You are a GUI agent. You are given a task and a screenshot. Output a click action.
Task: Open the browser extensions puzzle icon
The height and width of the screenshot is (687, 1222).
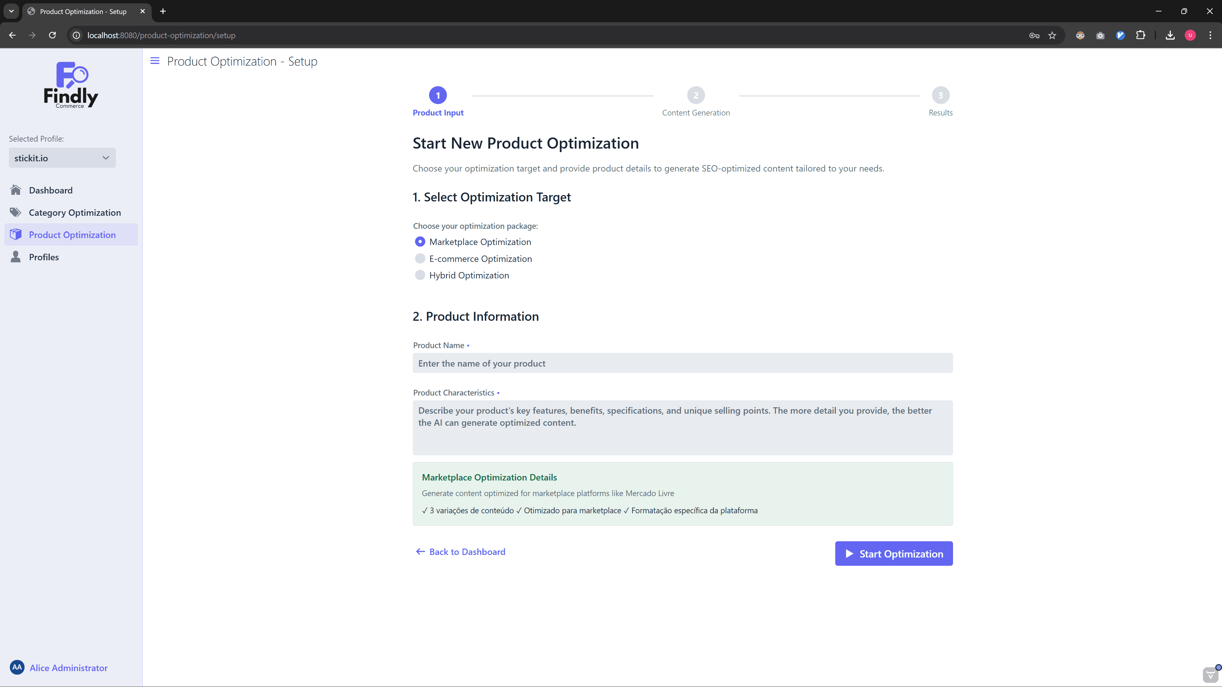click(1141, 36)
